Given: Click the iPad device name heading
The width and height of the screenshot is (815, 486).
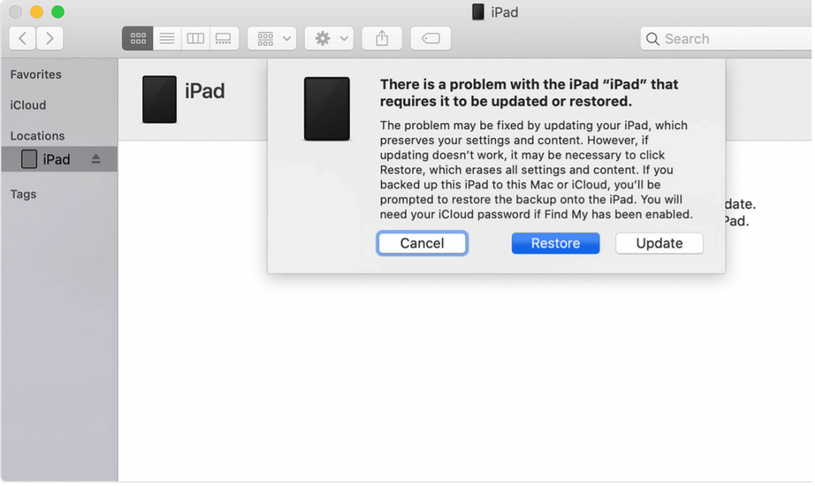Looking at the screenshot, I should point(205,91).
